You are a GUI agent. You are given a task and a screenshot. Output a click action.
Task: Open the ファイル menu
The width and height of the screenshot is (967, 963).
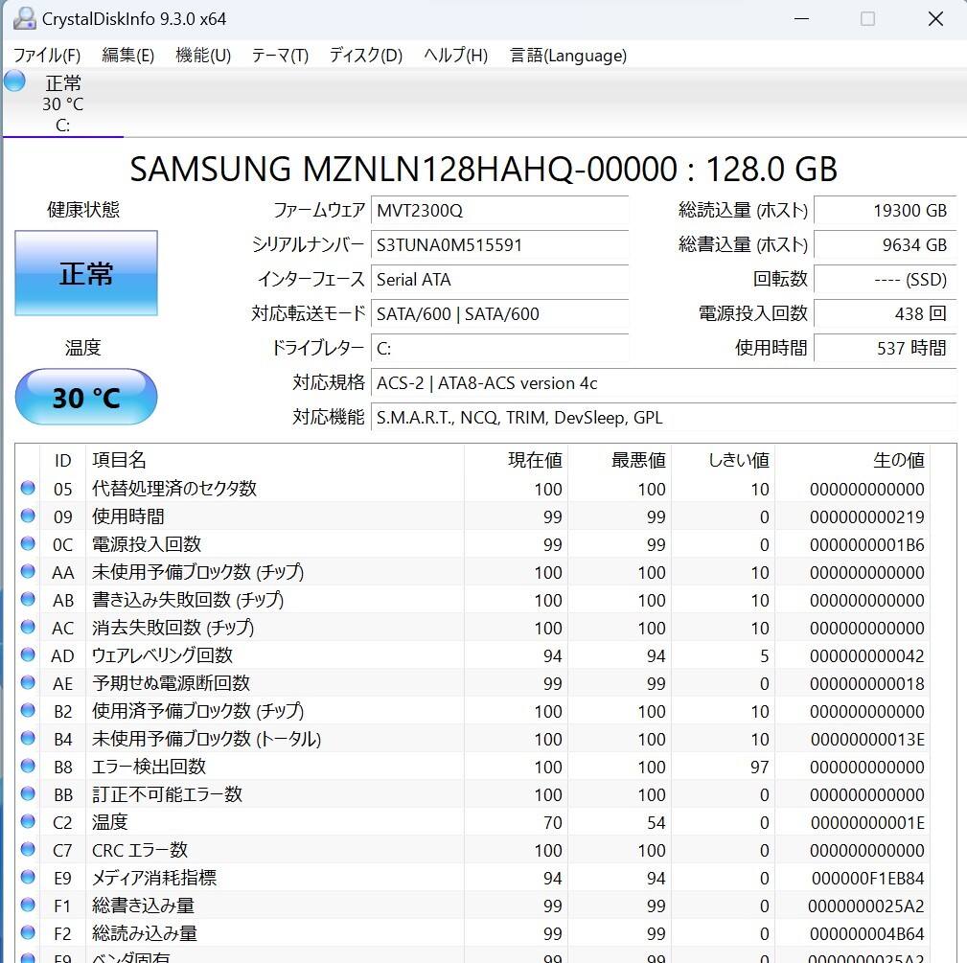pos(45,56)
